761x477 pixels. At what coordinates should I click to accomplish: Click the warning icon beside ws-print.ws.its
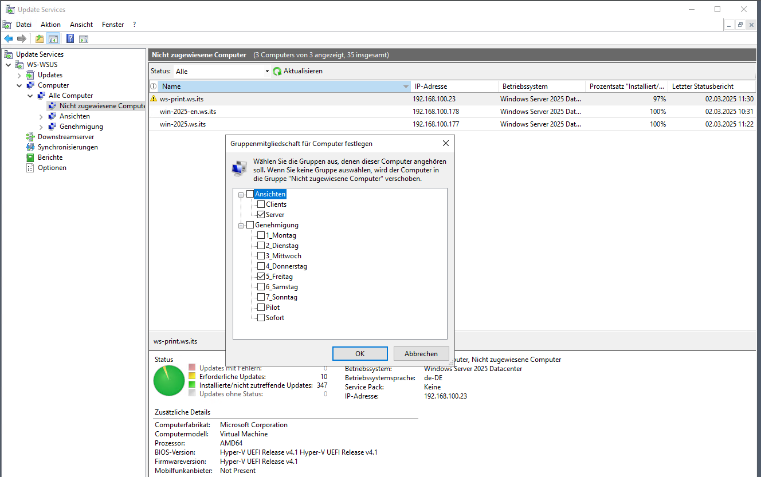(154, 99)
